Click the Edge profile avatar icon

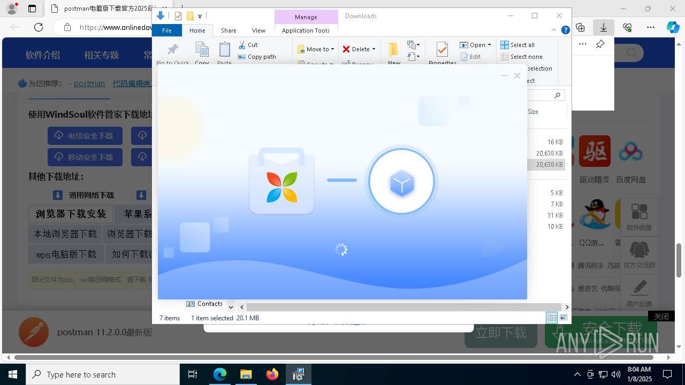pos(12,8)
